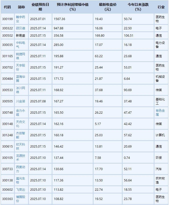
Task: Open the 晨光生物 stock link
Action: click(x=21, y=180)
